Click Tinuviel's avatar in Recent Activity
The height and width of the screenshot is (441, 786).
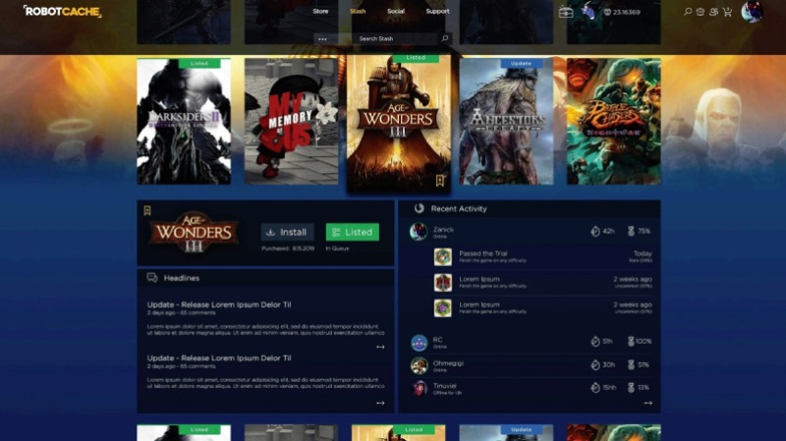tap(420, 388)
